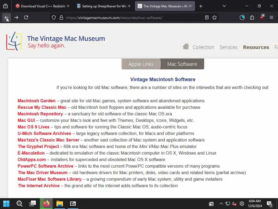Select the Mac Software tab
The image size is (278, 209).
(182, 64)
